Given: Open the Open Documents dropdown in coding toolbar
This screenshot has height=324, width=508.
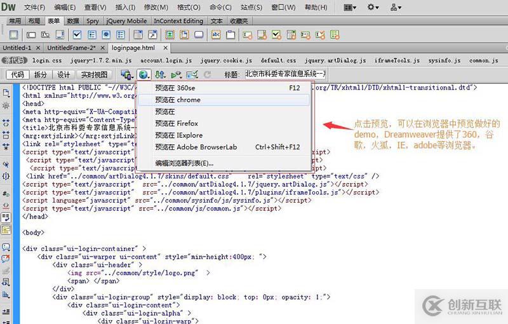Looking at the screenshot, I should tap(6, 93).
